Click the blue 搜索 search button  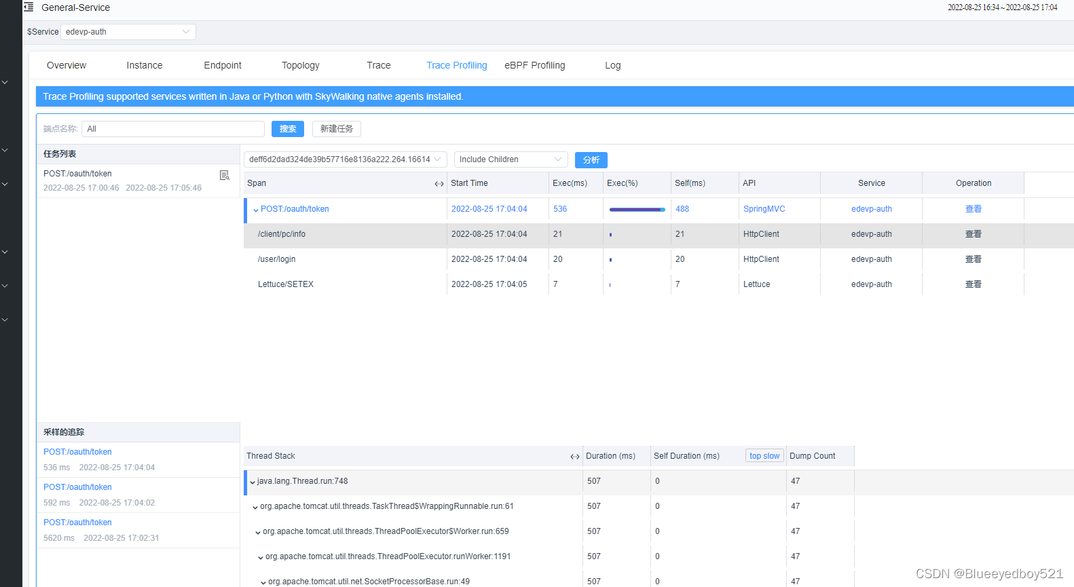point(288,129)
